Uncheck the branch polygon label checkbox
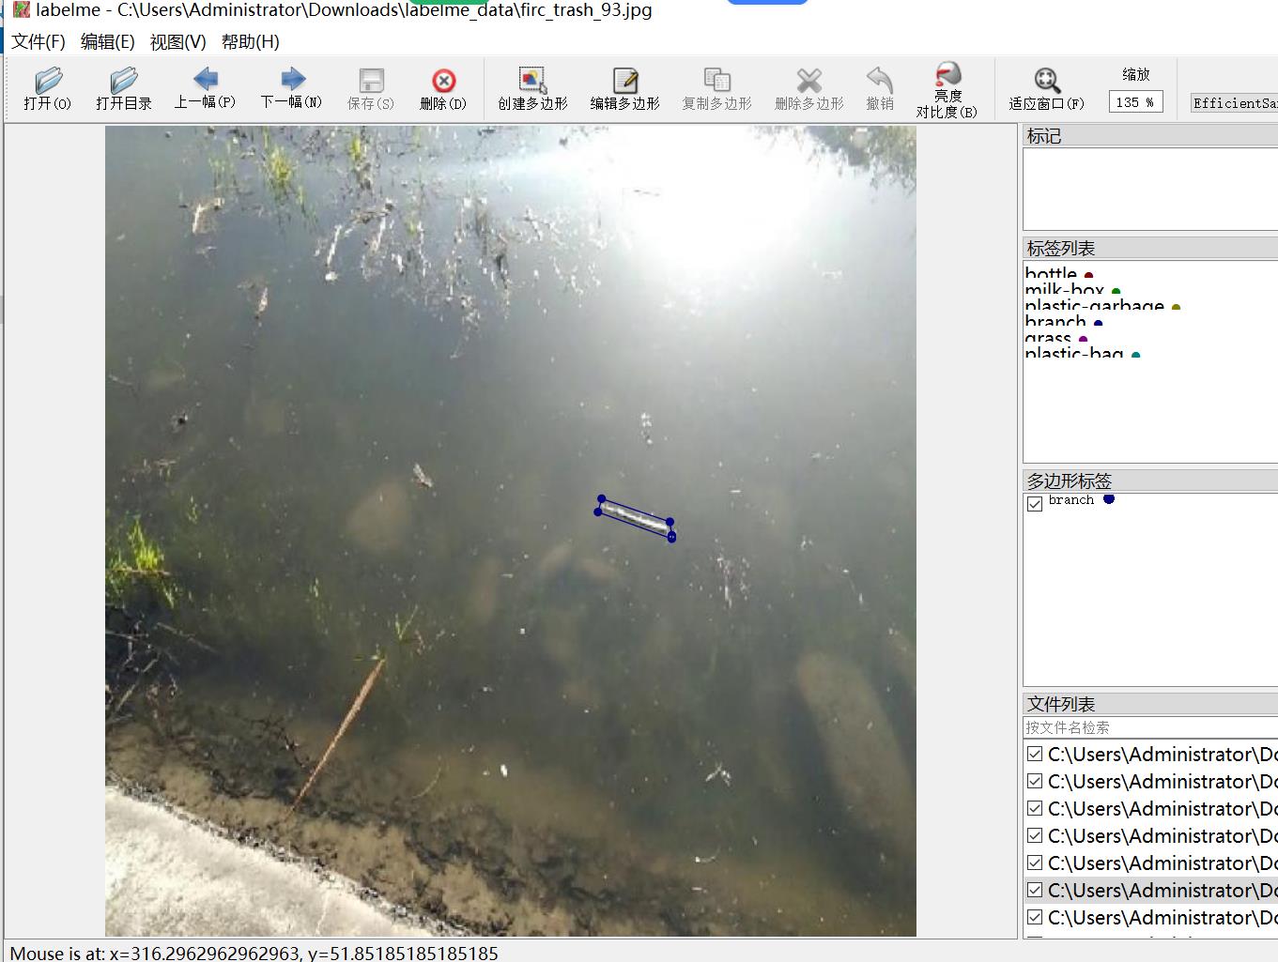Viewport: 1278px width, 962px height. [1035, 503]
